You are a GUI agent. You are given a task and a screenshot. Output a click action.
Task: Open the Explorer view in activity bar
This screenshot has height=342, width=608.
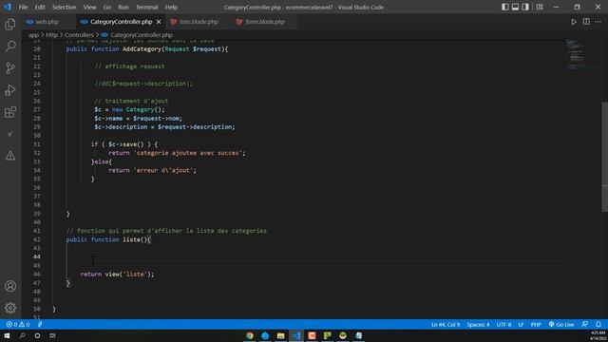tap(10, 25)
